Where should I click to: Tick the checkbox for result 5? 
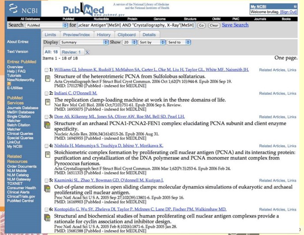click(47, 180)
